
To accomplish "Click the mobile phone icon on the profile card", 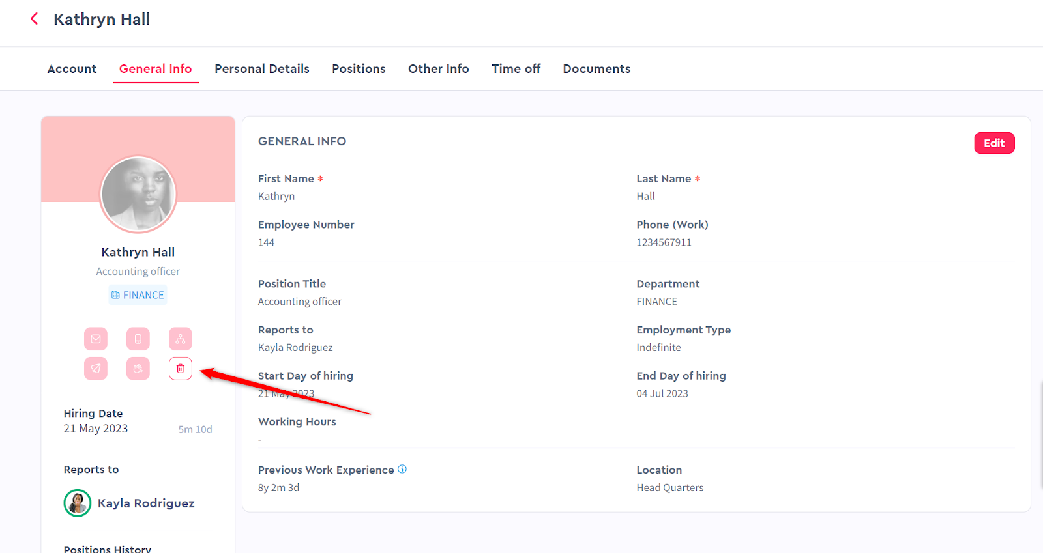I will 138,339.
